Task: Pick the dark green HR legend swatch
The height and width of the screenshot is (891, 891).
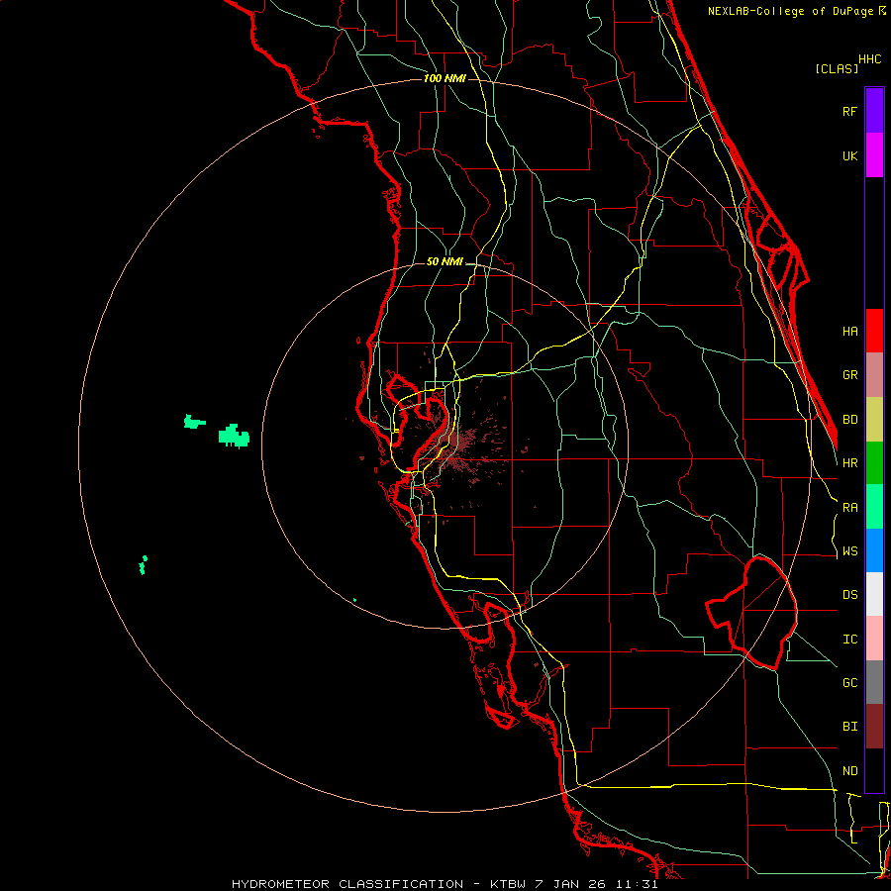Action: (874, 463)
